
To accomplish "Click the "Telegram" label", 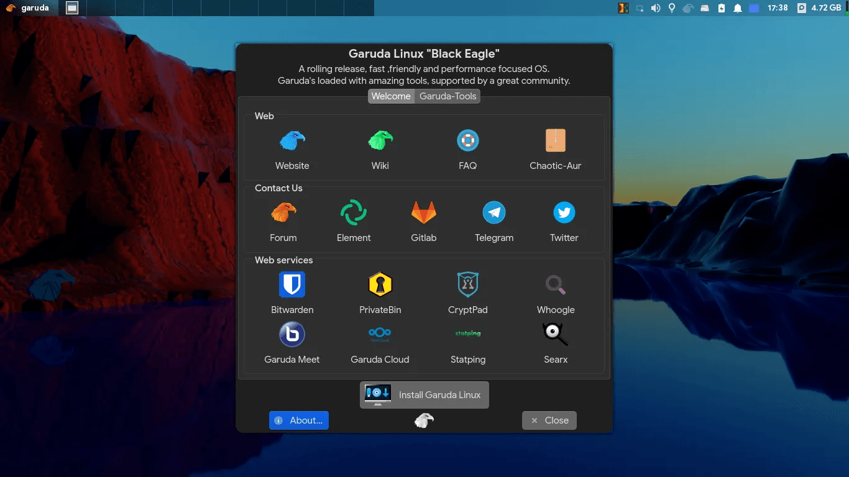I will coord(494,238).
